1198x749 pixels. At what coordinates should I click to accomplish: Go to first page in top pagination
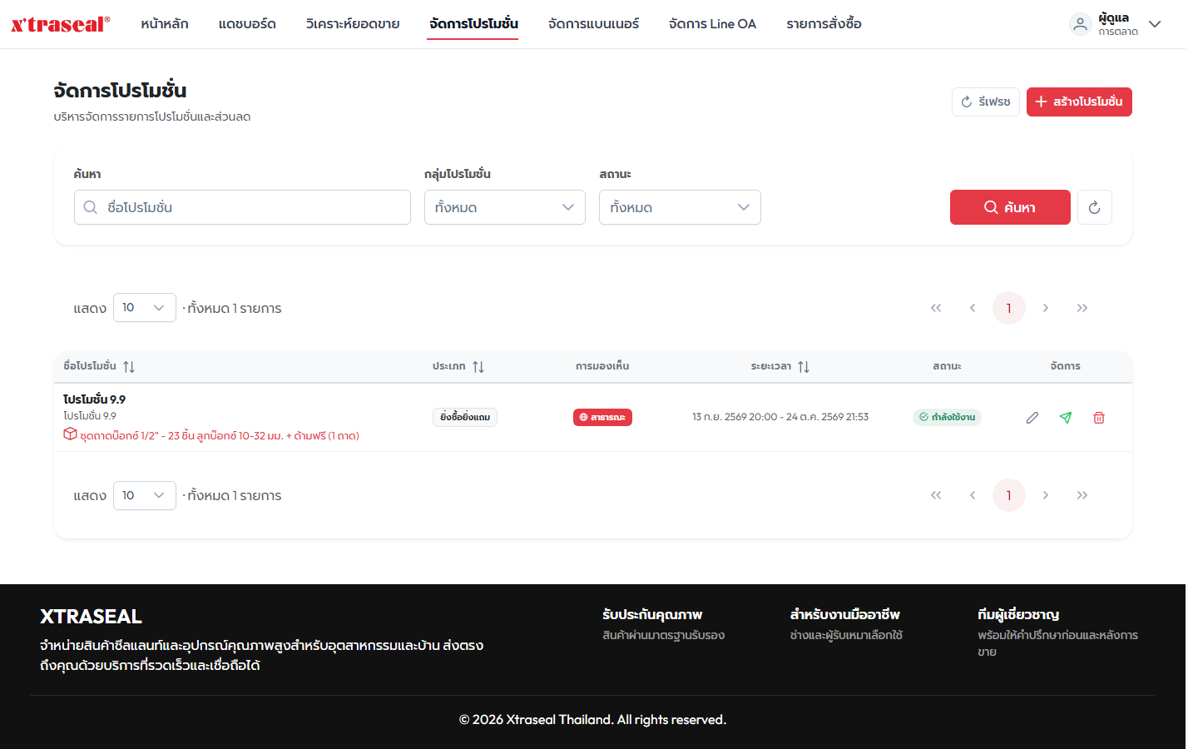point(936,308)
